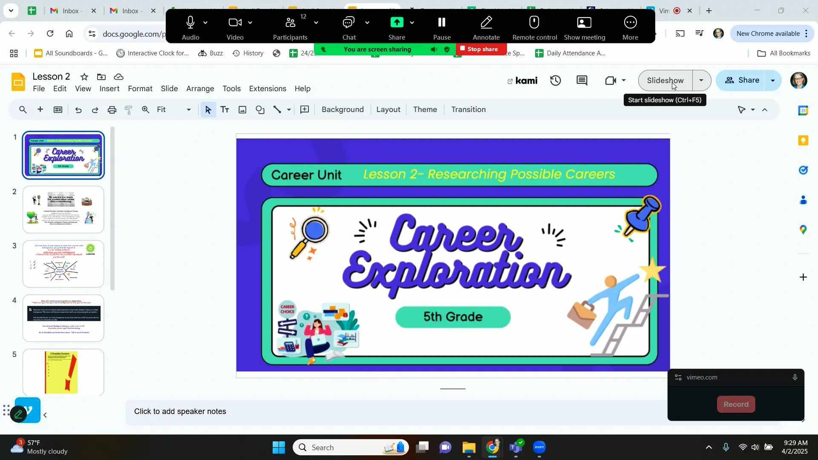Open the Fit zoom level dropdown

(x=187, y=109)
